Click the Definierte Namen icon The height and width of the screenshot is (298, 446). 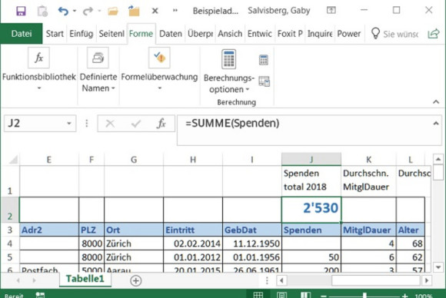[98, 58]
